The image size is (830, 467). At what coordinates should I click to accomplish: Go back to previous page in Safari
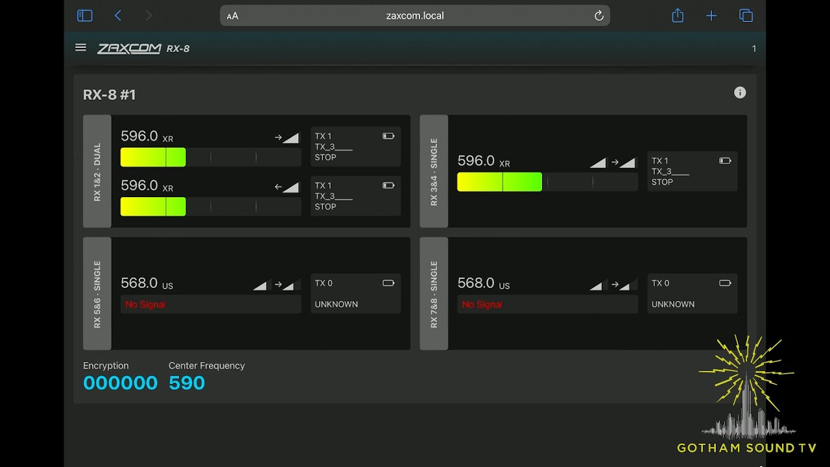point(118,16)
